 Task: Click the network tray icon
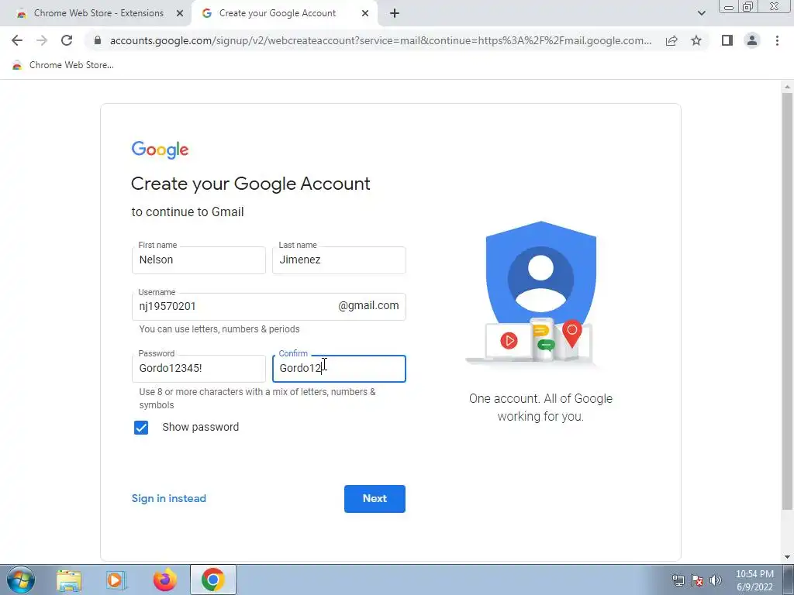[678, 580]
